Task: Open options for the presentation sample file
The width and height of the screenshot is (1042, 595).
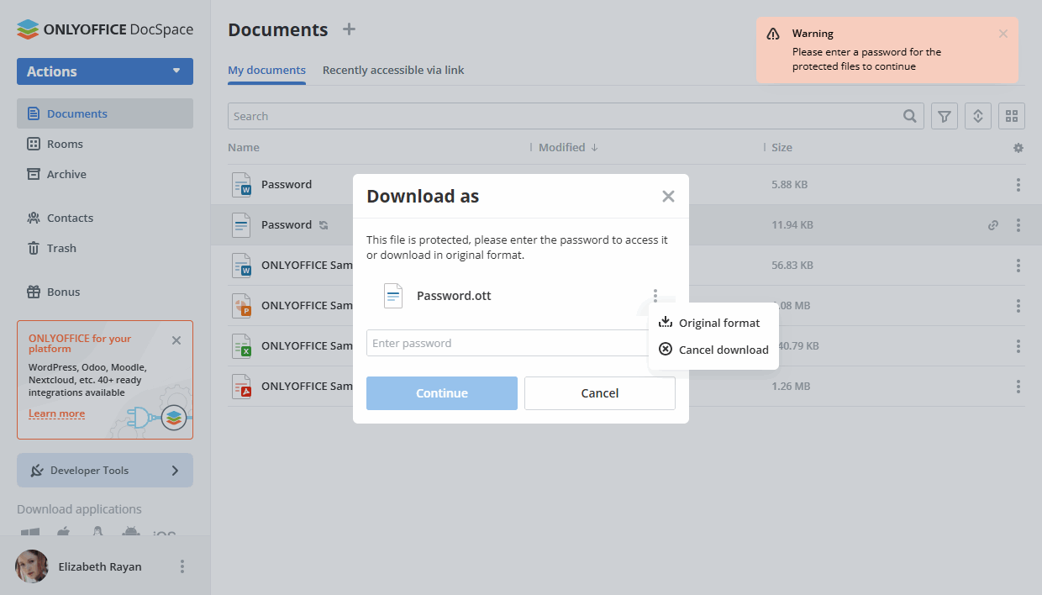Action: 1018,306
